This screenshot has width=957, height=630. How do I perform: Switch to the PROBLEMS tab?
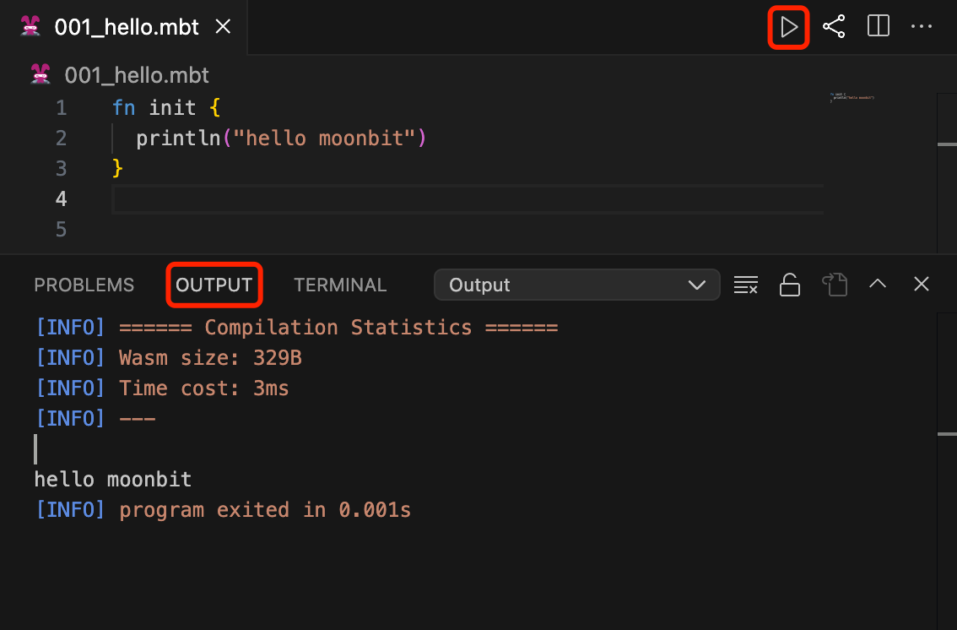click(84, 285)
